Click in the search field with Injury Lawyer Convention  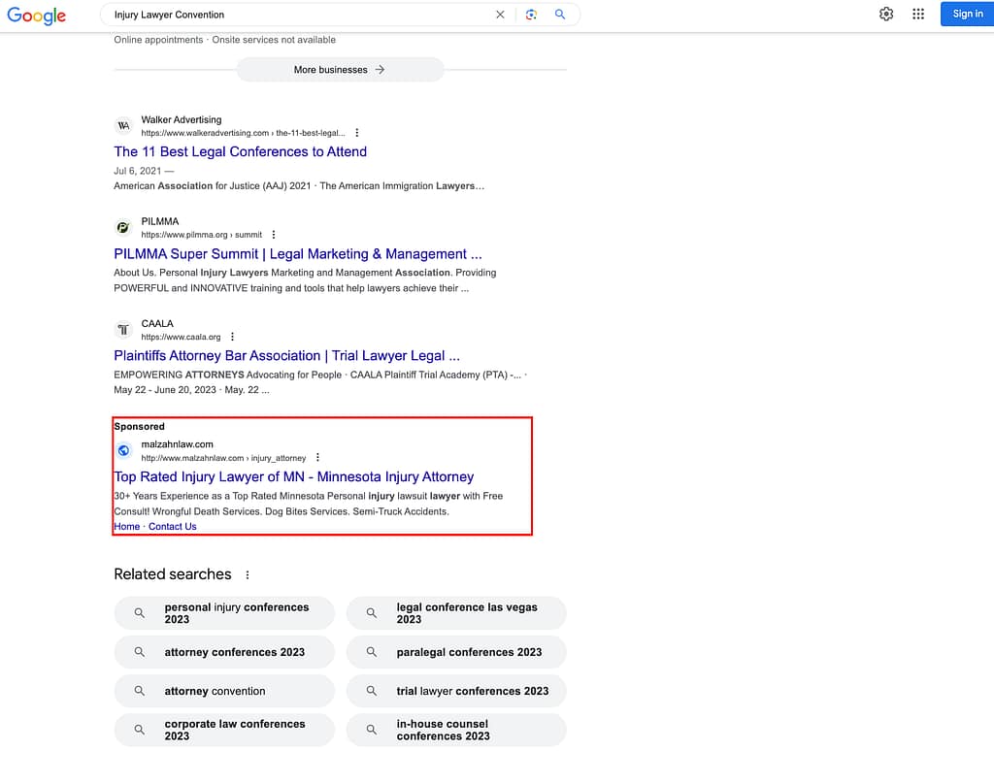tap(298, 15)
